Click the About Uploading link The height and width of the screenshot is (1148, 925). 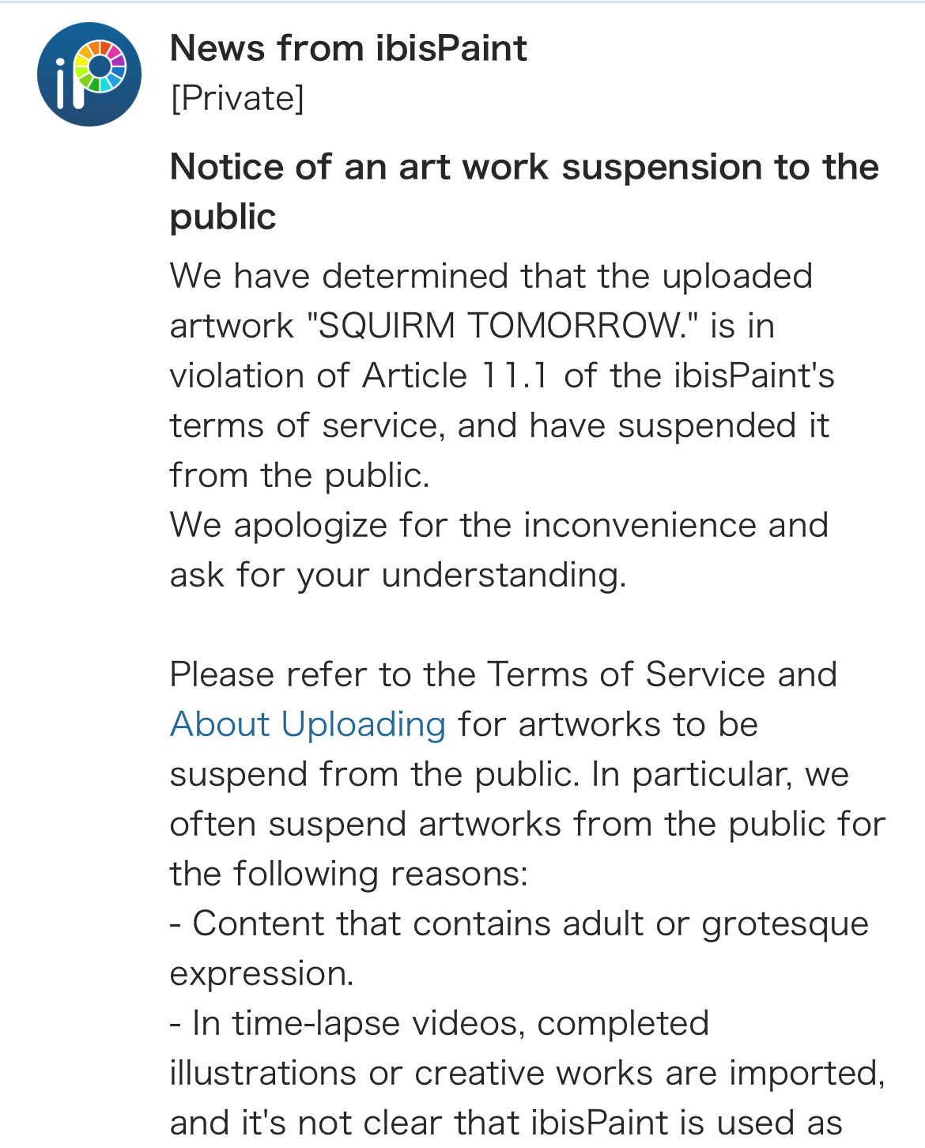308,724
